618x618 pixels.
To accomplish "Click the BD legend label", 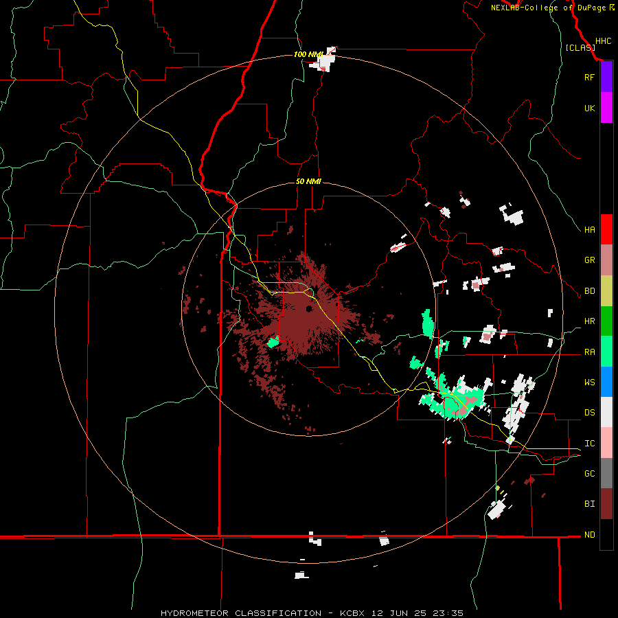I will click(x=589, y=291).
